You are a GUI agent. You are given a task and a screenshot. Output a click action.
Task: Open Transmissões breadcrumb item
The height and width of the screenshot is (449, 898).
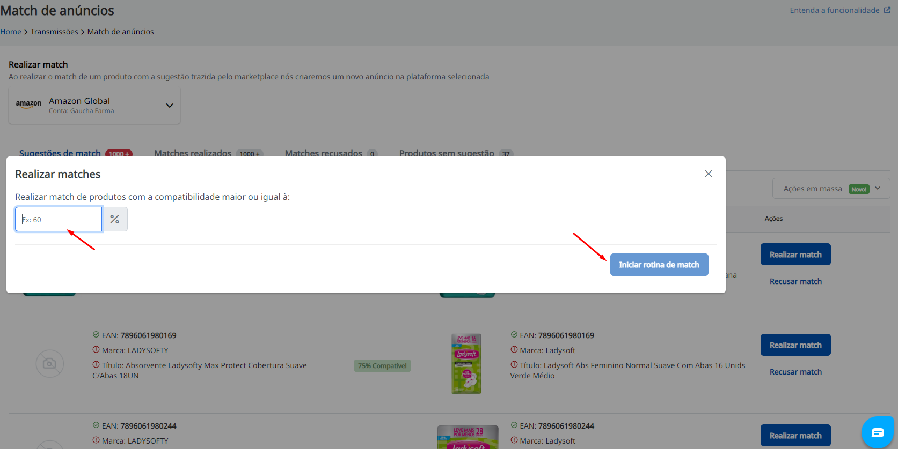coord(54,32)
